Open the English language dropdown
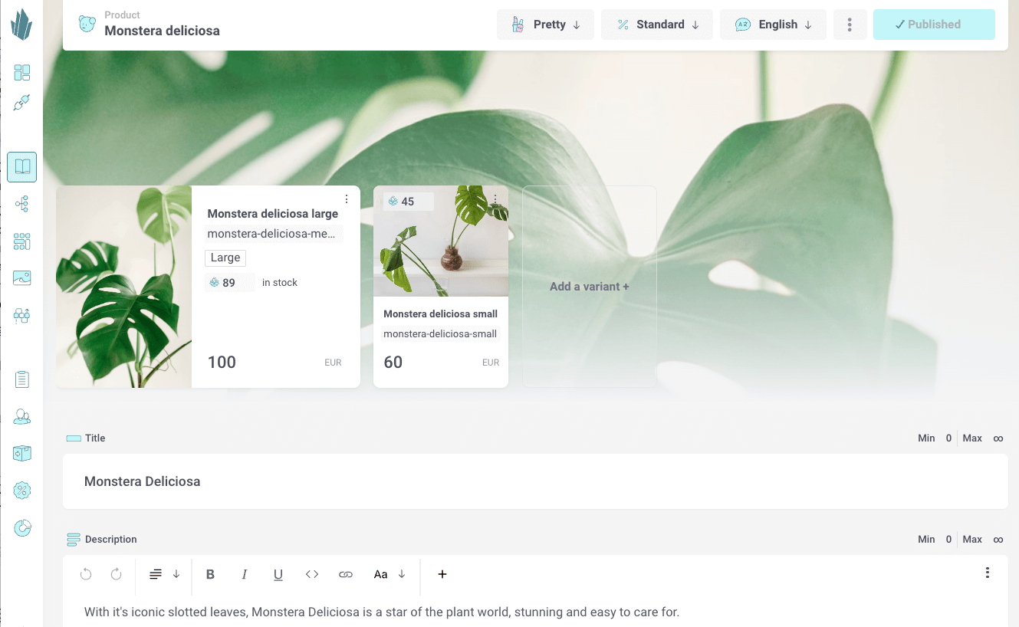Viewport: 1019px width, 627px height. click(773, 25)
